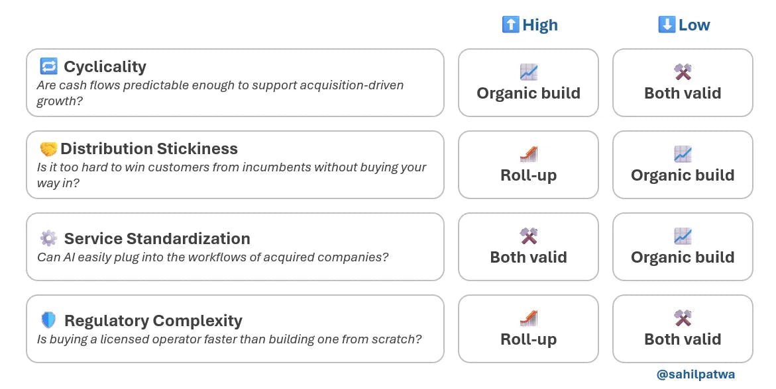Click the hammers icon in Cyclicality Low card

pyautogui.click(x=683, y=72)
